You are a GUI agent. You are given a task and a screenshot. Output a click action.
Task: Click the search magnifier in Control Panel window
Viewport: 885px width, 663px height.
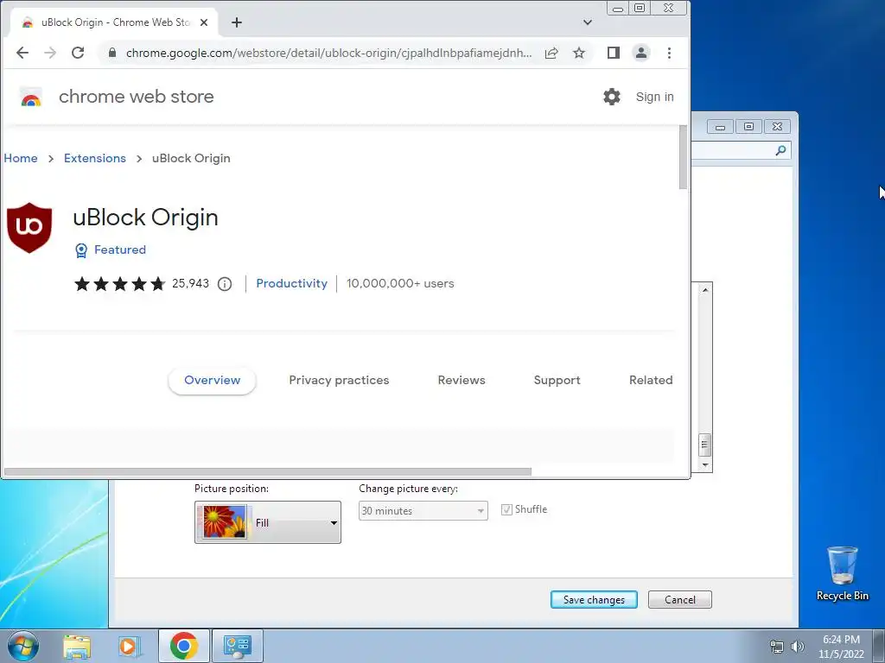point(780,150)
